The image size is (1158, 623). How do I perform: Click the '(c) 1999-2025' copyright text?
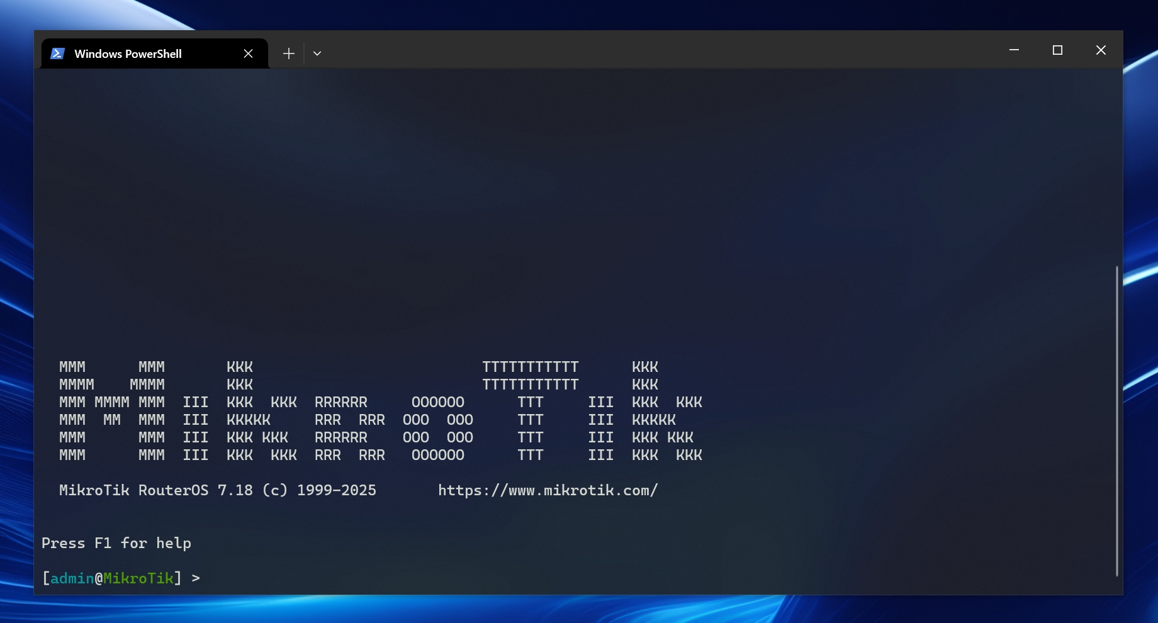click(319, 490)
